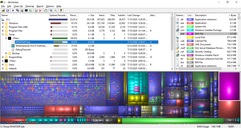Click the drive icon beside (C:)
The height and width of the screenshot is (128, 241).
tap(3, 20)
